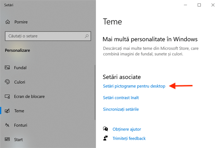Viewport: 220px width, 148px height.
Task: Open the Setări contrast înalt link
Action: [x=121, y=98]
